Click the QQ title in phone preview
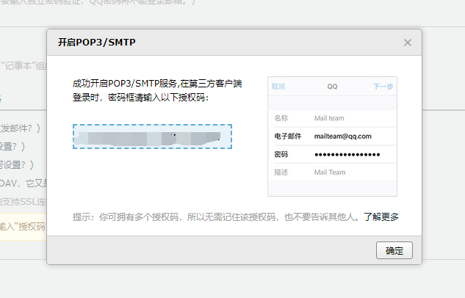Viewport: 465px width, 298px height. tap(332, 86)
